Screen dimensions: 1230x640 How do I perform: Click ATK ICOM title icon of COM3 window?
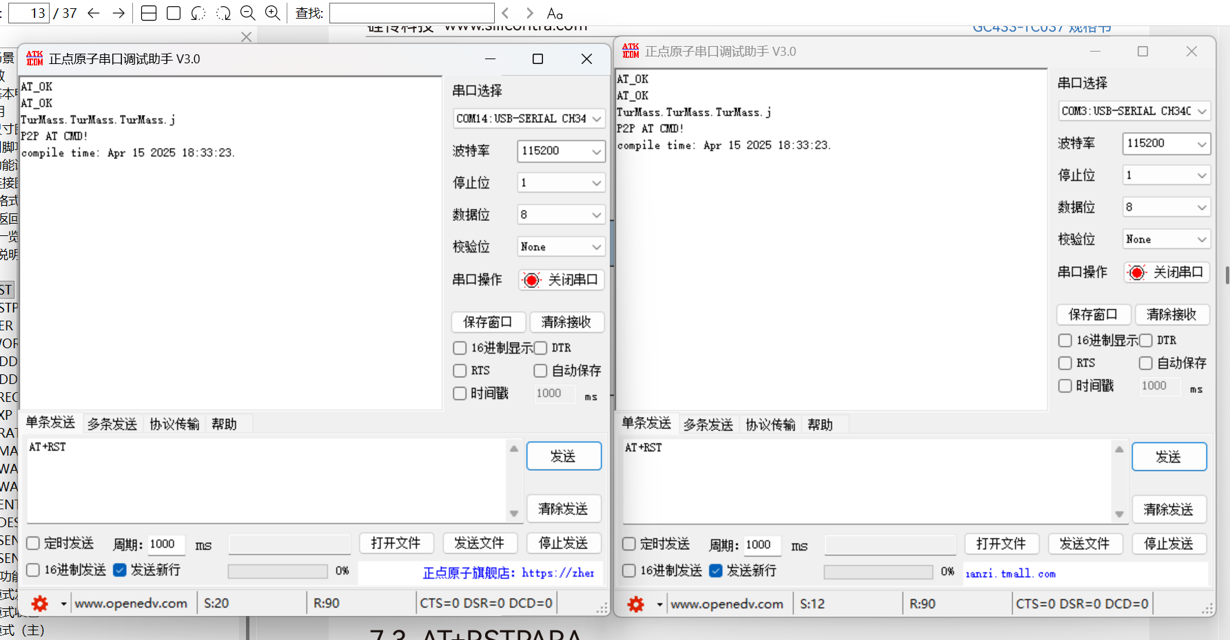tap(631, 51)
